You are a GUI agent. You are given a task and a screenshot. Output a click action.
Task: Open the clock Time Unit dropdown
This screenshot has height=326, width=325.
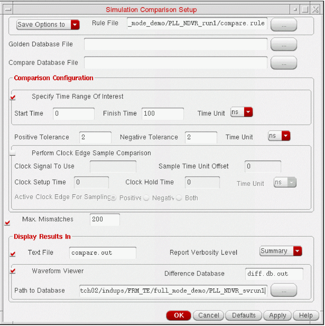pos(285,182)
